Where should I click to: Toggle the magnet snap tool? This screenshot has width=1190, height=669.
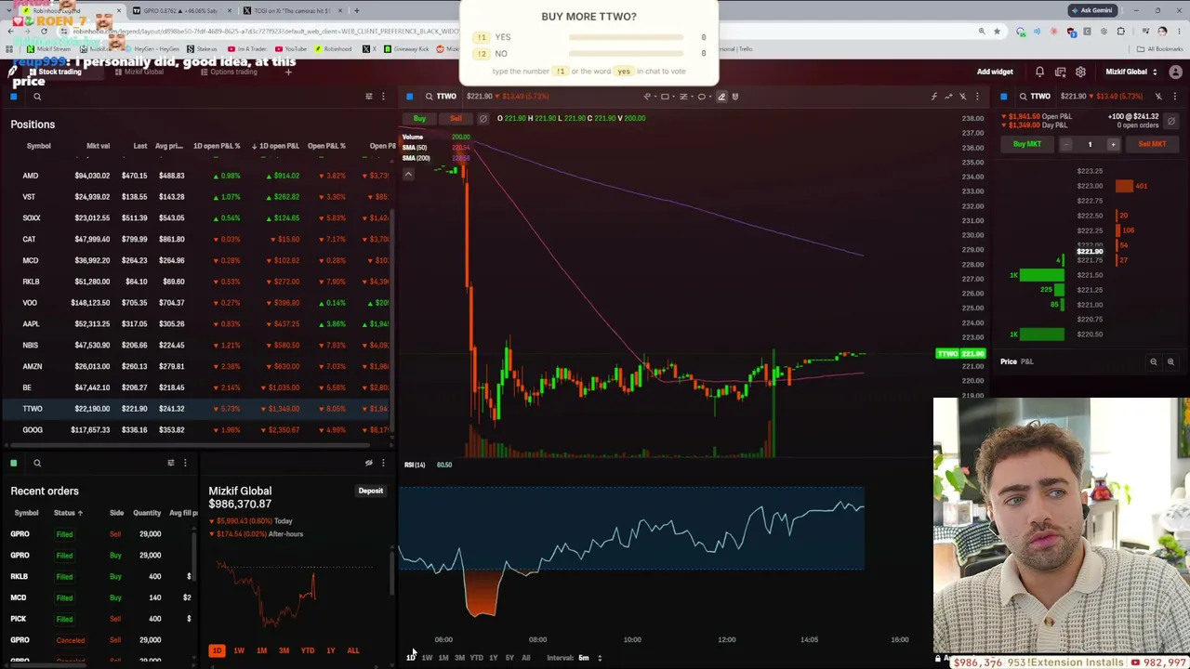coord(735,97)
